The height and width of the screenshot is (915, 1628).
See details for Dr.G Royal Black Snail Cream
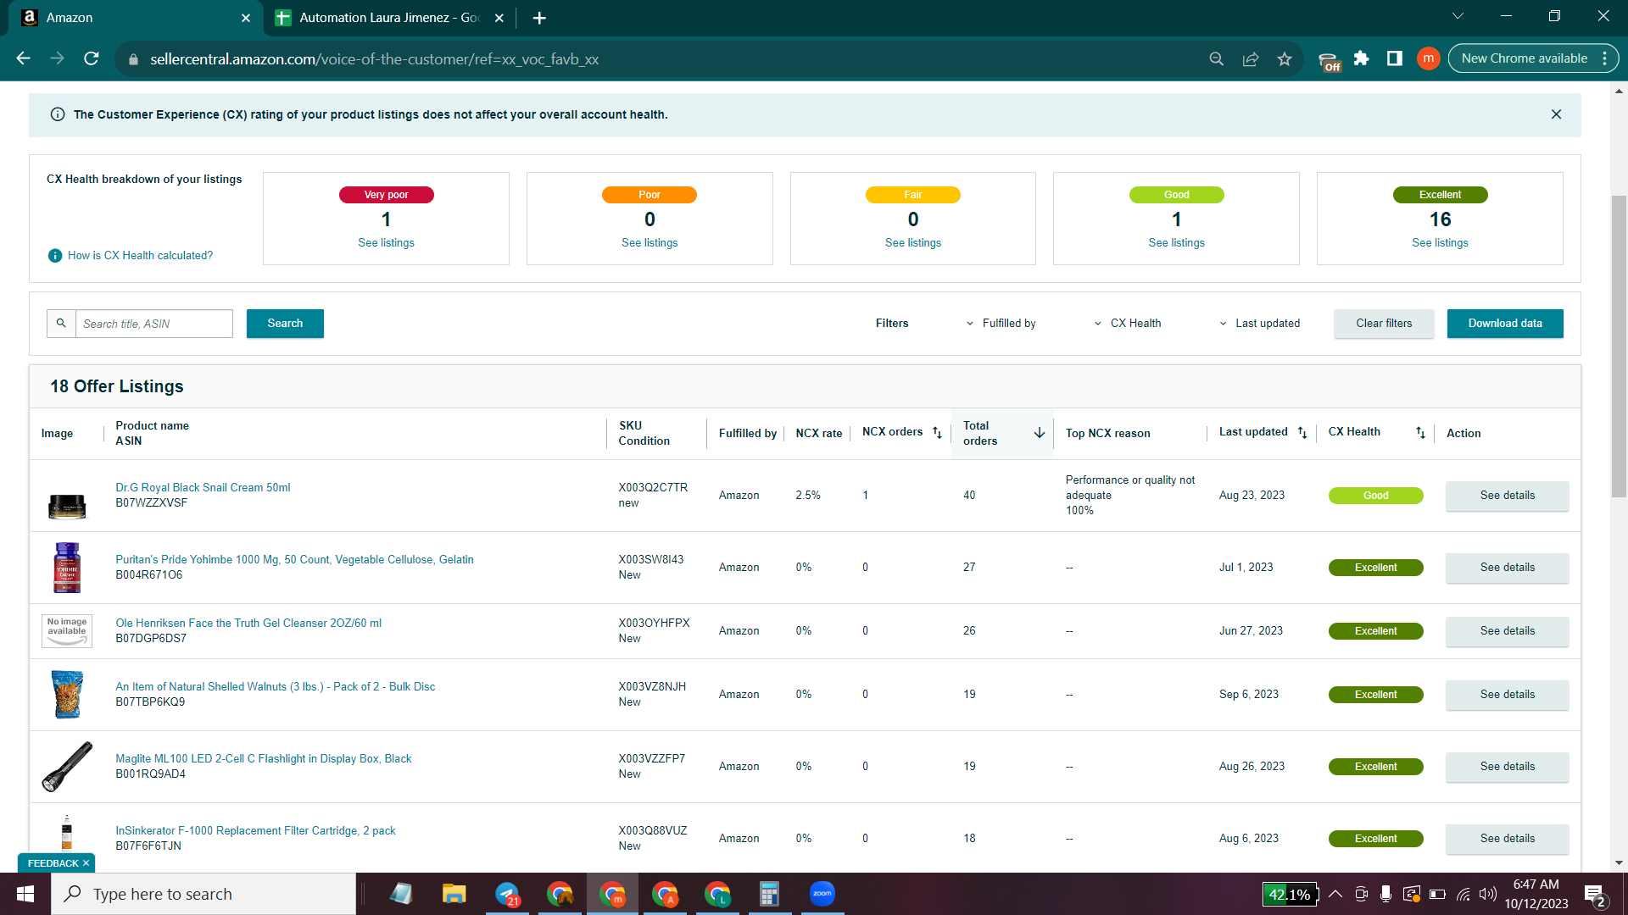tap(1508, 496)
